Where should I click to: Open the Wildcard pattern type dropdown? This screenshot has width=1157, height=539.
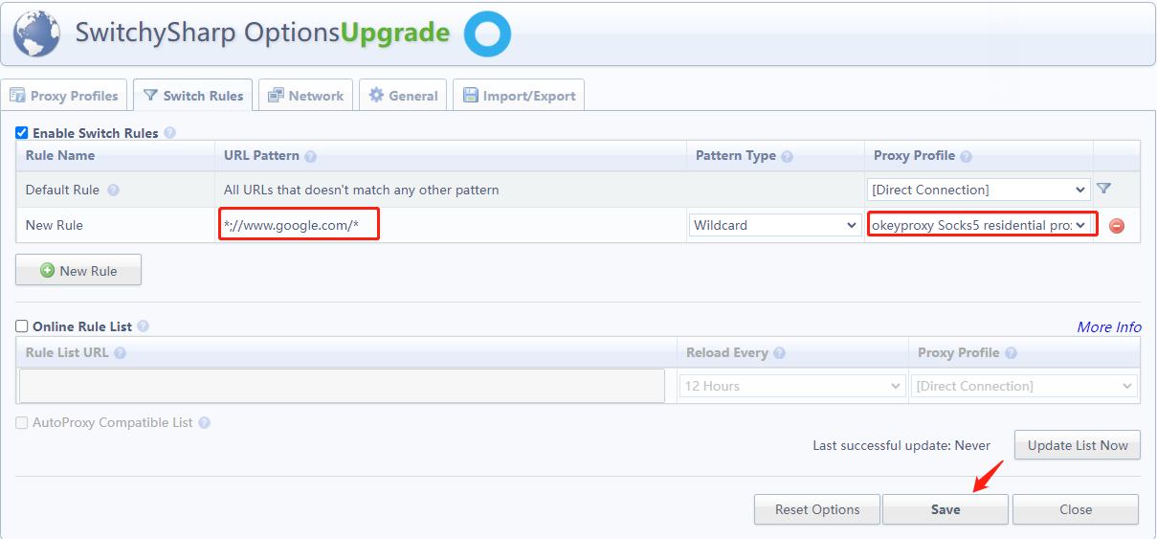(774, 225)
